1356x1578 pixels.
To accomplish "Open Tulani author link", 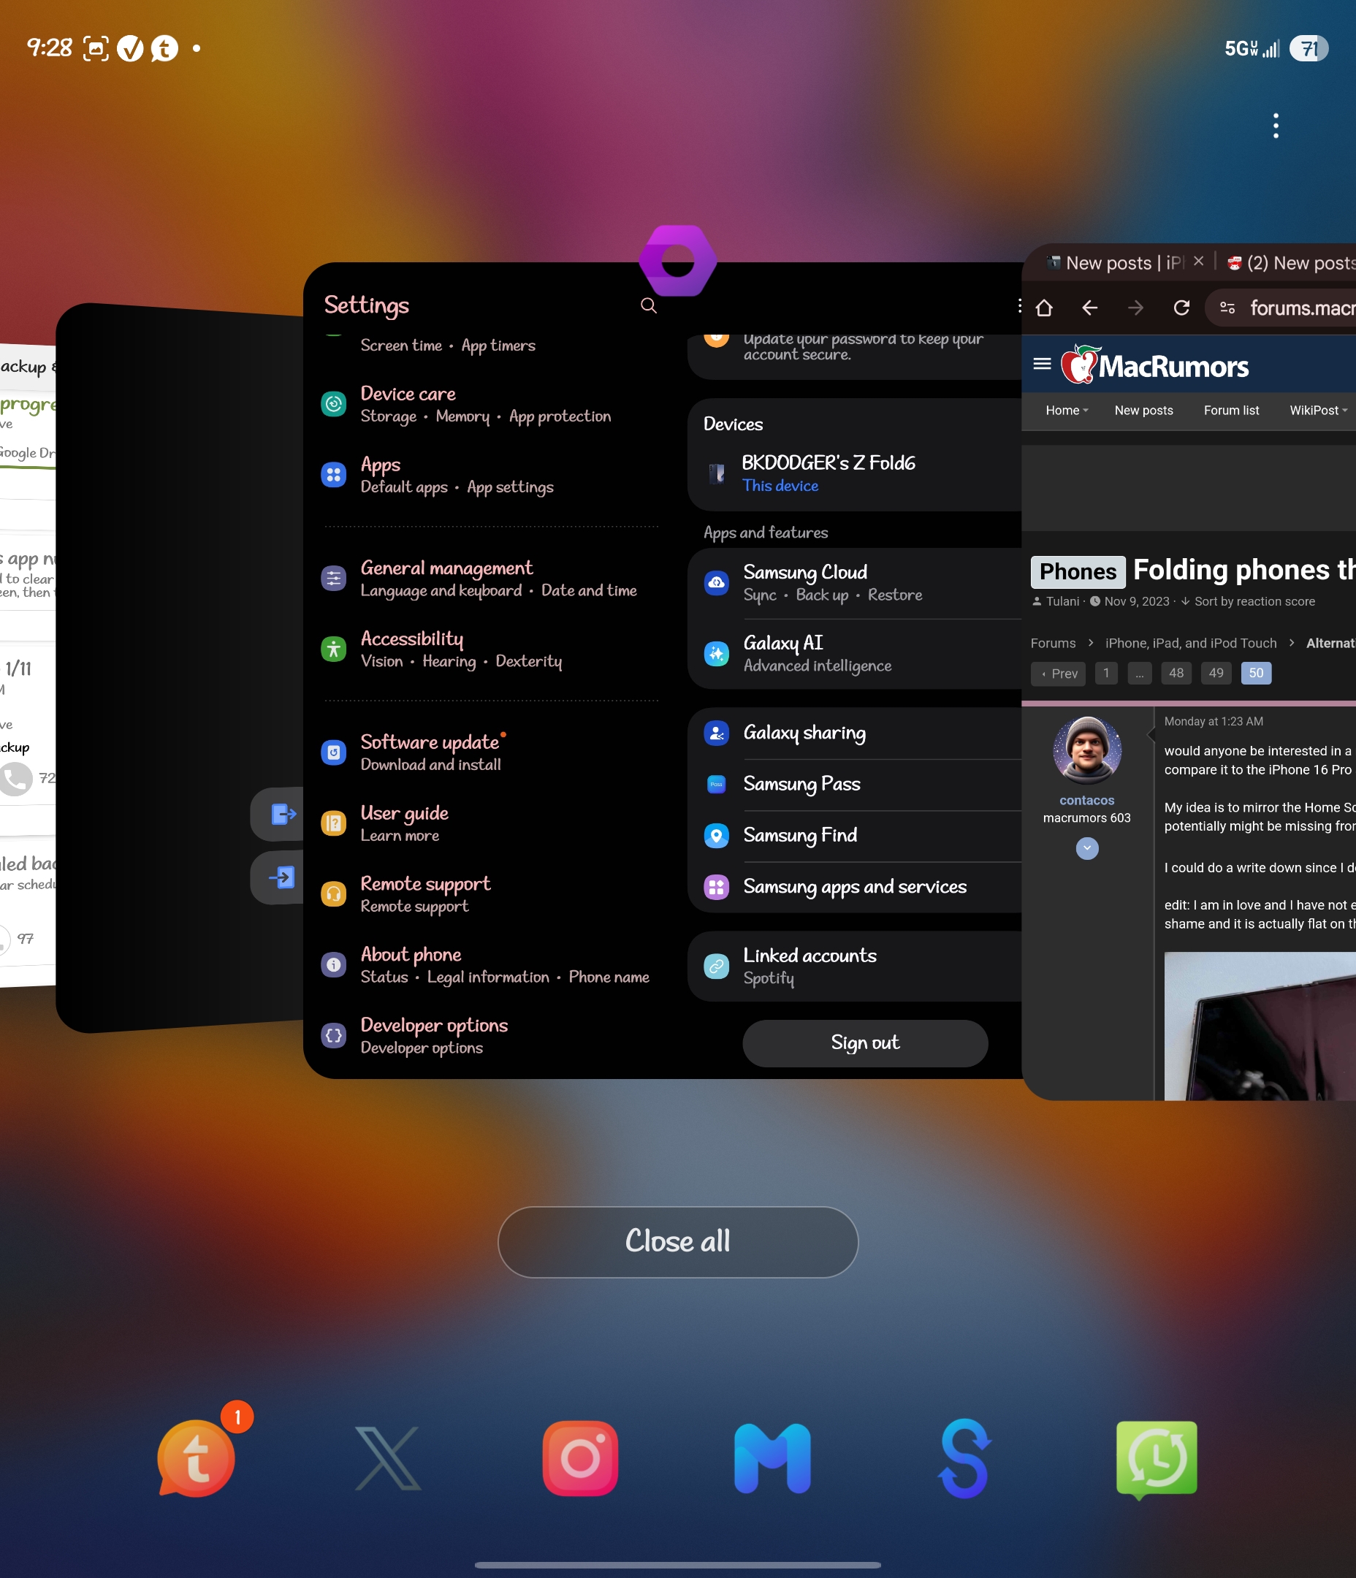I will pyautogui.click(x=1062, y=602).
